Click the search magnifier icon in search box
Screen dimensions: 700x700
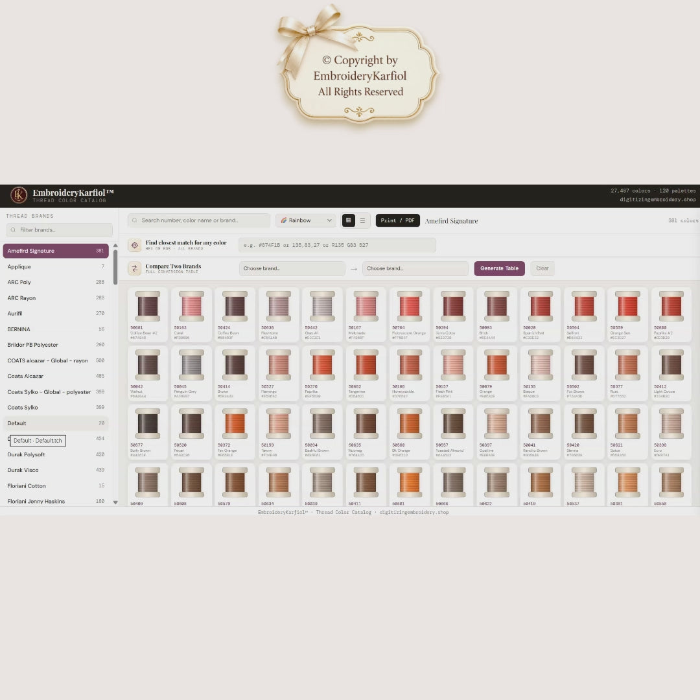click(134, 220)
